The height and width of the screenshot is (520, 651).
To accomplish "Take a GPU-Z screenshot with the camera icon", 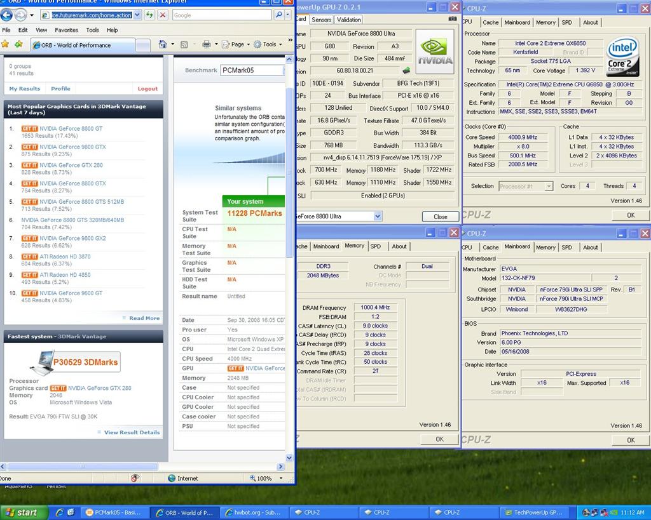I will click(x=453, y=18).
